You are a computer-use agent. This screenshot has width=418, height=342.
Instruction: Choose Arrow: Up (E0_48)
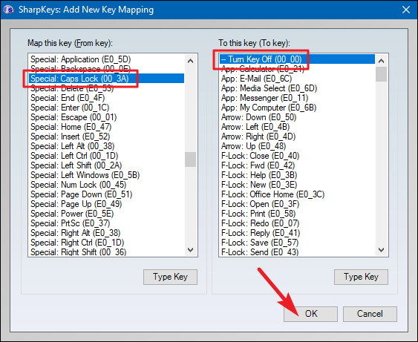[297, 146]
